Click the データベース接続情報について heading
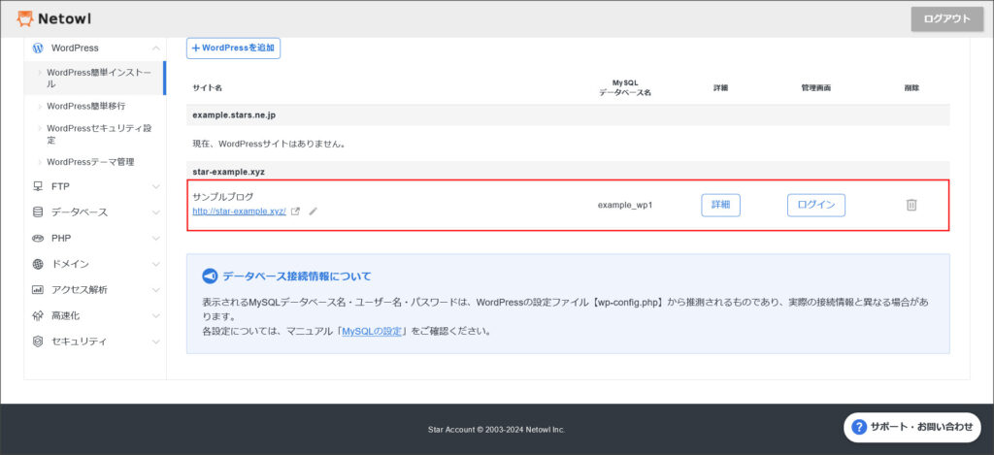The width and height of the screenshot is (994, 455). 297,276
